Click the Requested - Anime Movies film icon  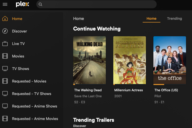[5, 118]
